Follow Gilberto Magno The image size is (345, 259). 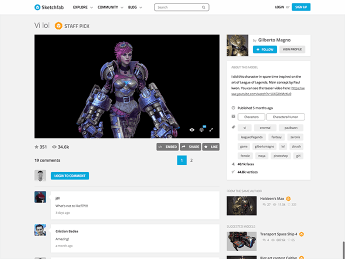click(x=265, y=49)
